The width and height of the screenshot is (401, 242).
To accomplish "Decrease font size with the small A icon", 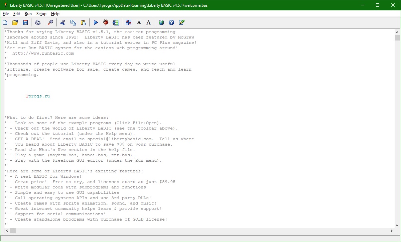I will (139, 22).
